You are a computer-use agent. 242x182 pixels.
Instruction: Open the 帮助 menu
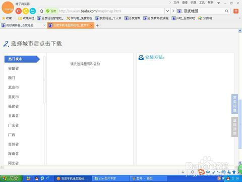coord(210,3)
